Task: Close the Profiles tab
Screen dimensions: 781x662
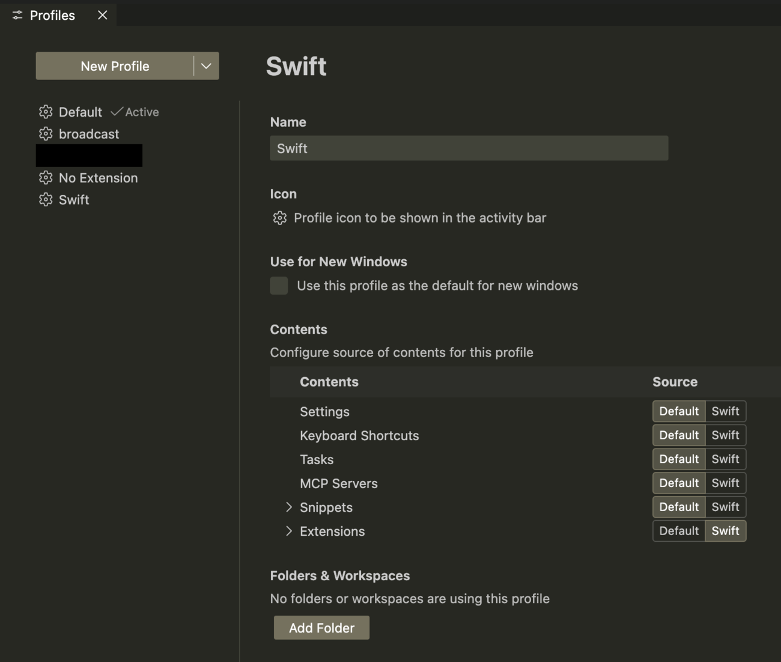Action: [x=103, y=15]
